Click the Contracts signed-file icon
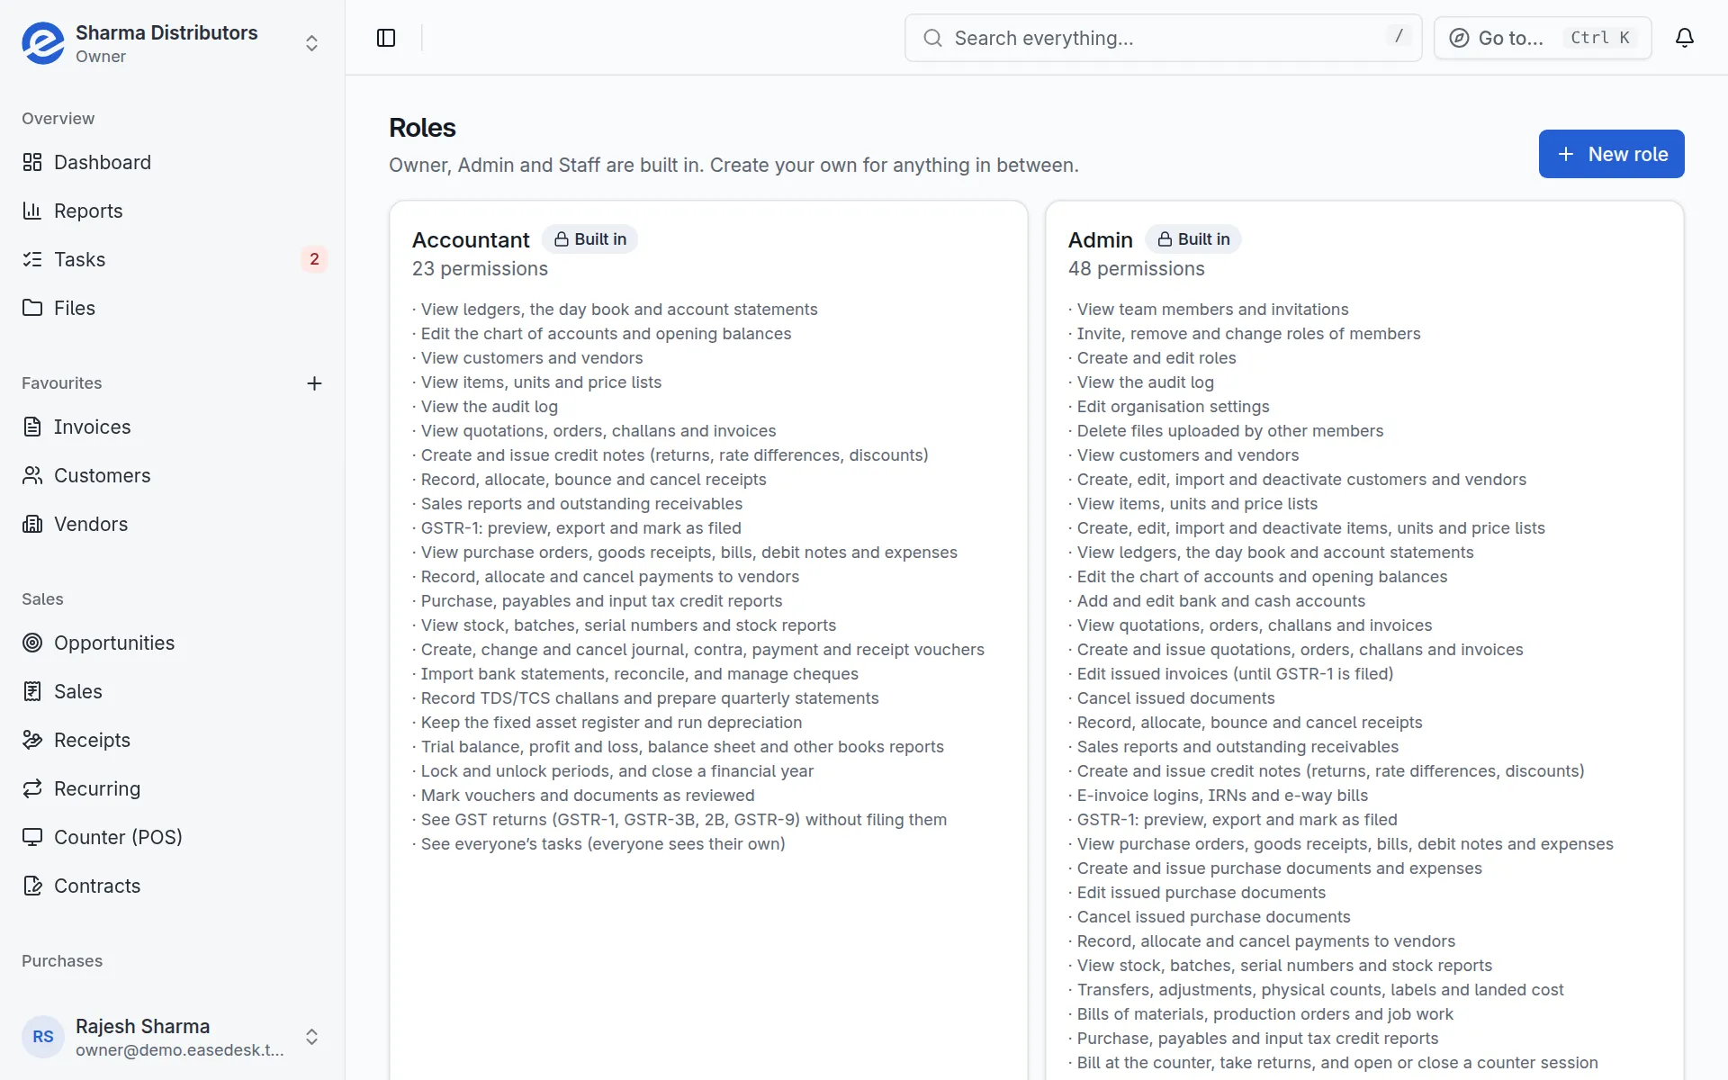The width and height of the screenshot is (1728, 1080). (x=32, y=886)
